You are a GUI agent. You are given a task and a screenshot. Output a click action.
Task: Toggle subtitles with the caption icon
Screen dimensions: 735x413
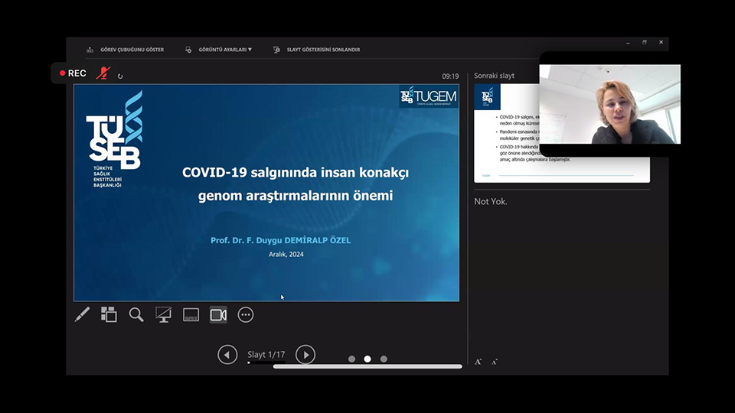(x=191, y=314)
